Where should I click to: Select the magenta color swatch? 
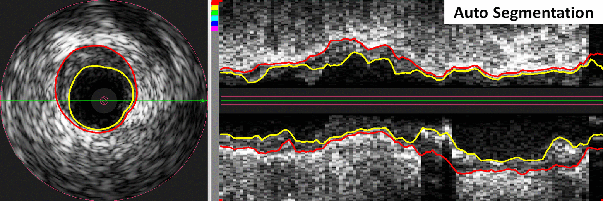pyautogui.click(x=214, y=28)
